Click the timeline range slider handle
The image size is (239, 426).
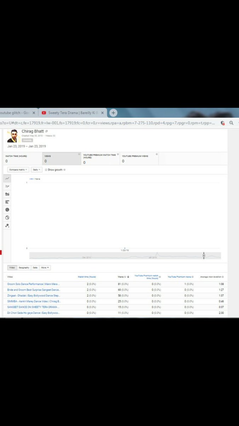coord(204,255)
